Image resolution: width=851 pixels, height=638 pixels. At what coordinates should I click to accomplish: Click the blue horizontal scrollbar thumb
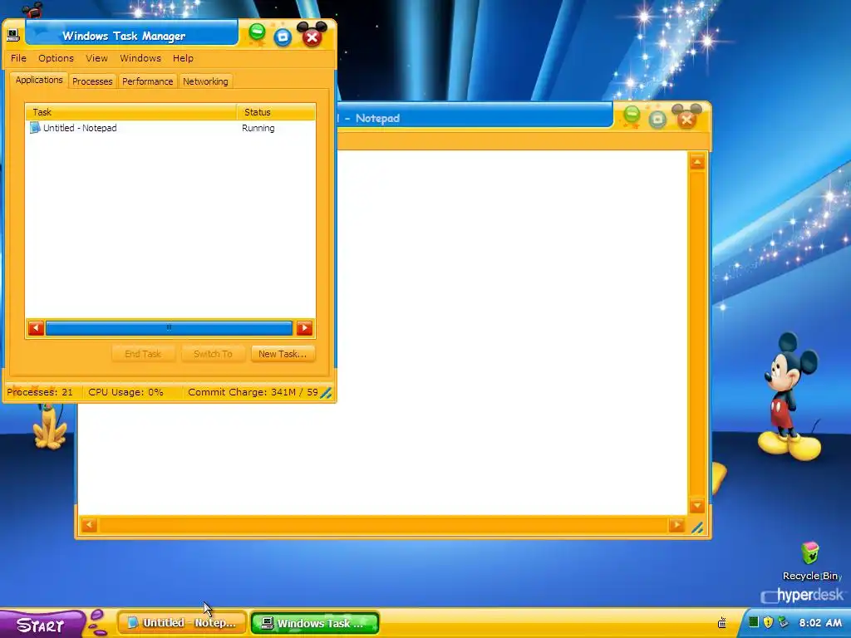pos(169,328)
